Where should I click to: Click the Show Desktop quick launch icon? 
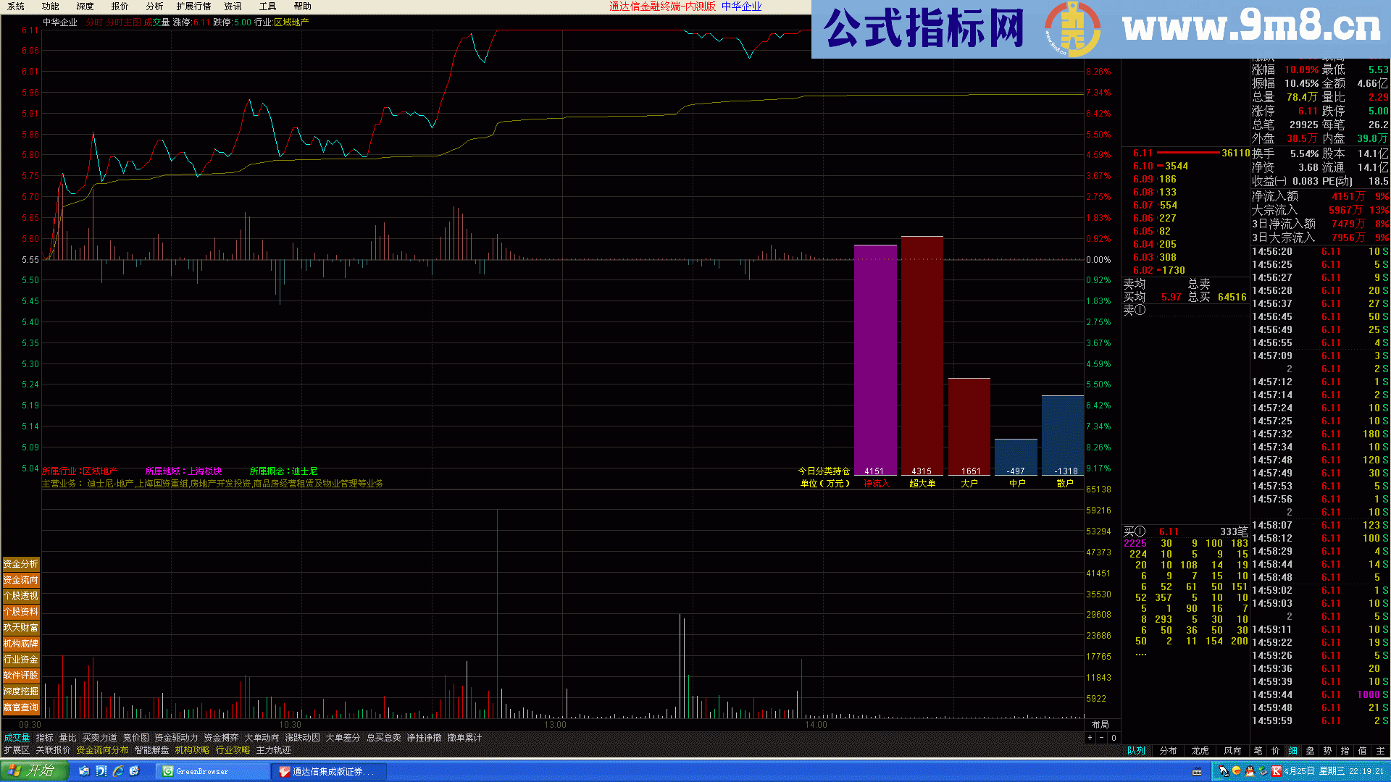[x=134, y=771]
